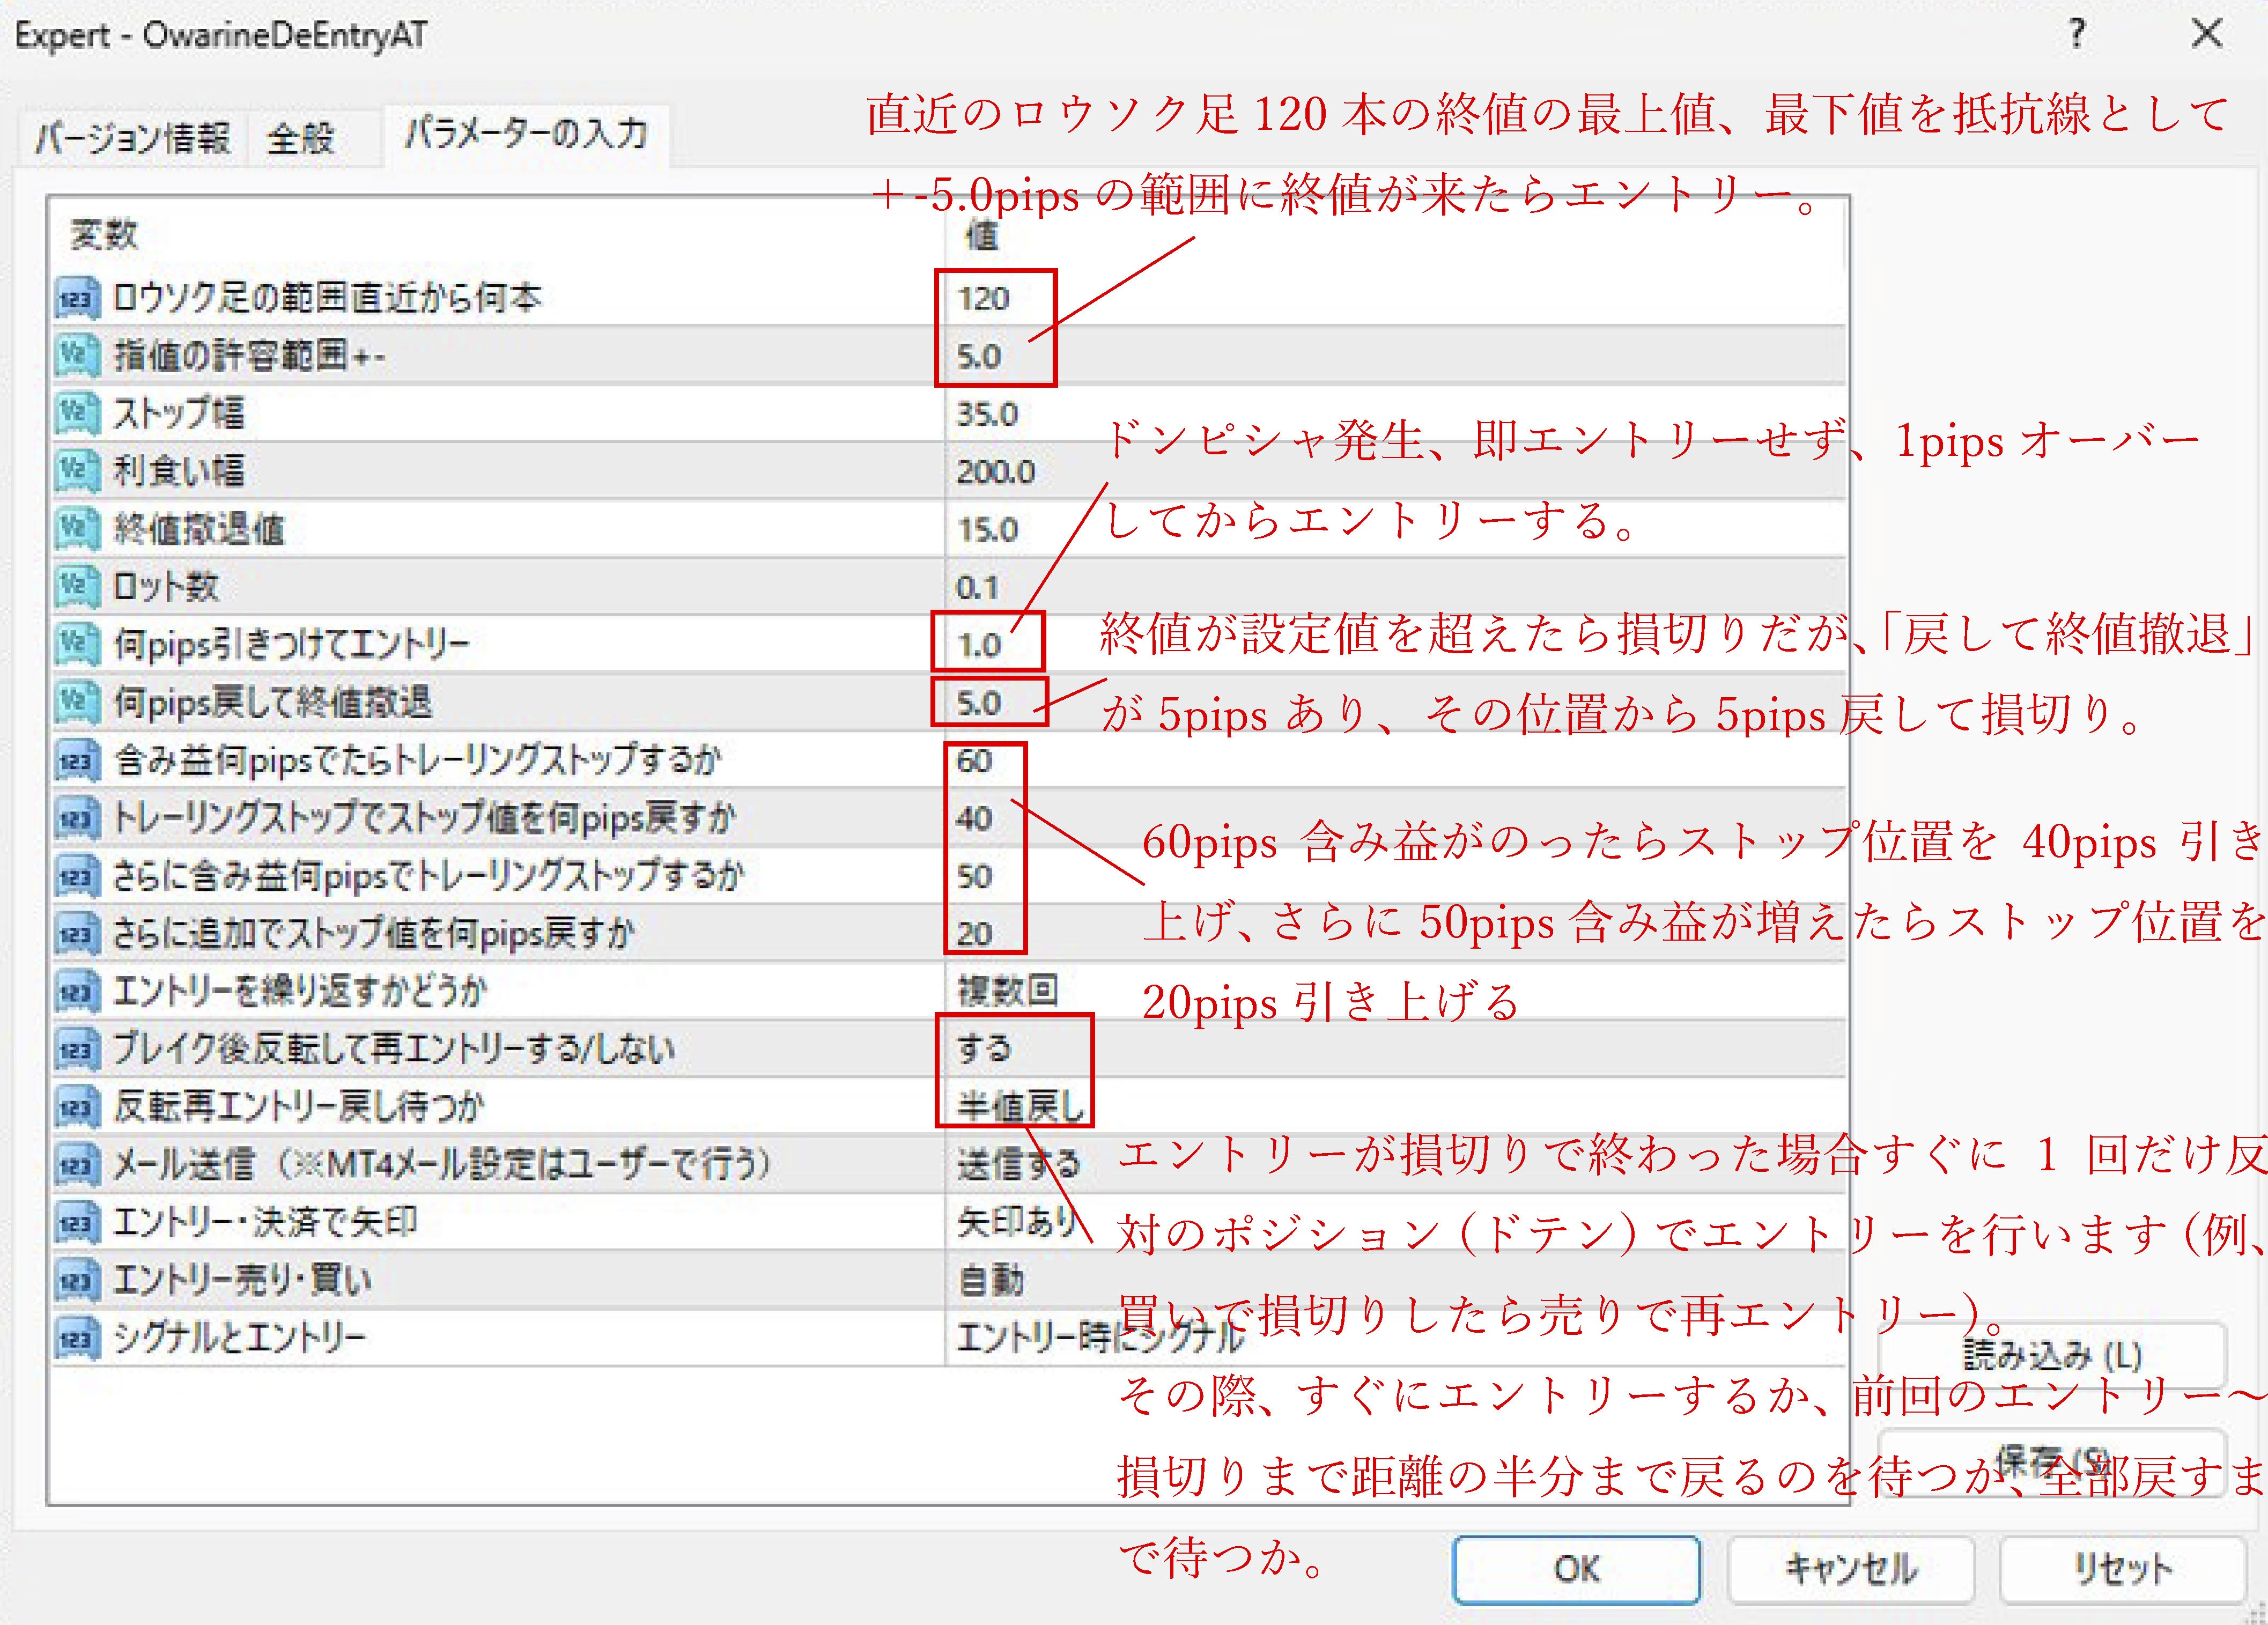
Task: Click the icon next to ロット数
Action: coord(77,587)
